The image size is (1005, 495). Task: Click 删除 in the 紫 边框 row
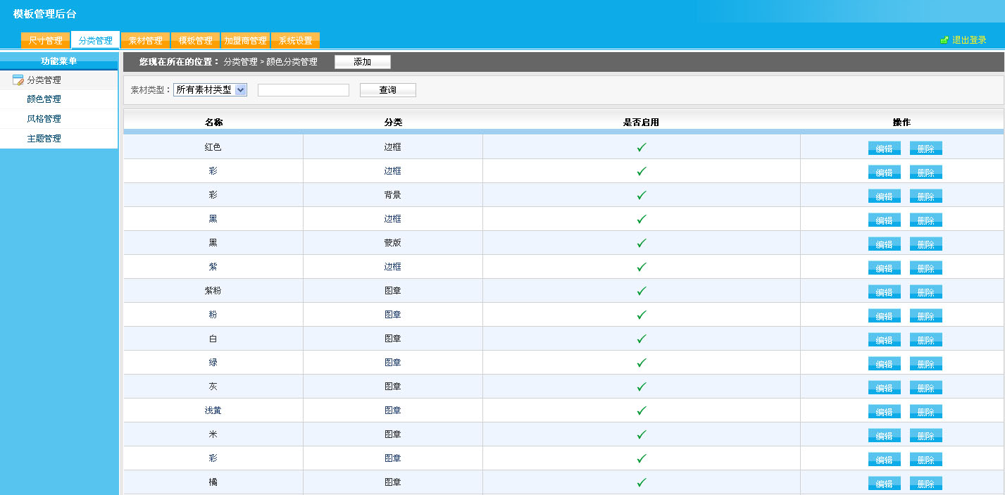[x=926, y=268]
